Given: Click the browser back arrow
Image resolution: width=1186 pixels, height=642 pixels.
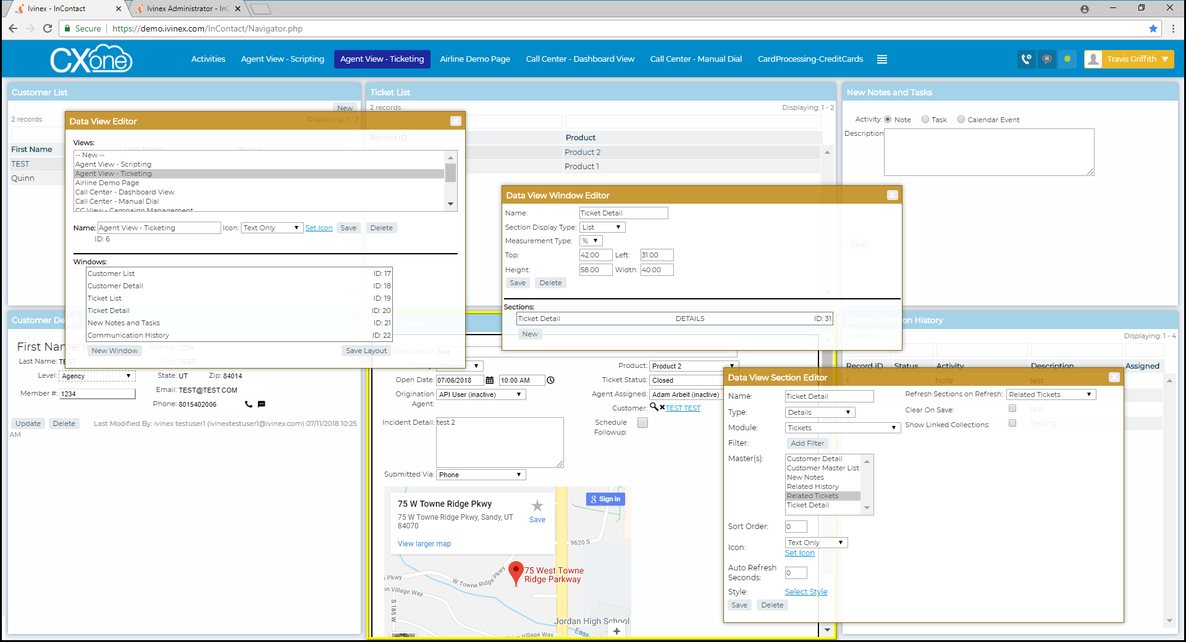Looking at the screenshot, I should click(x=13, y=28).
